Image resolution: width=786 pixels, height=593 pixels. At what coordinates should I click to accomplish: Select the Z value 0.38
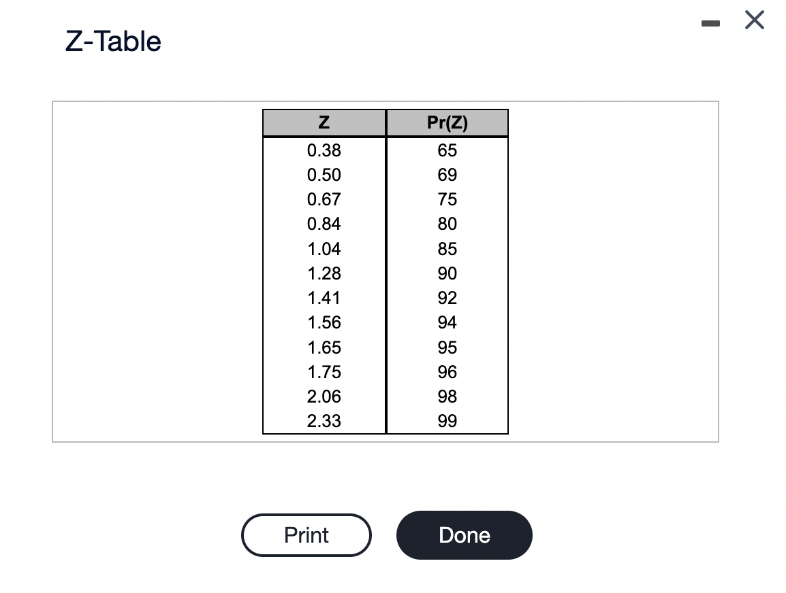(324, 150)
